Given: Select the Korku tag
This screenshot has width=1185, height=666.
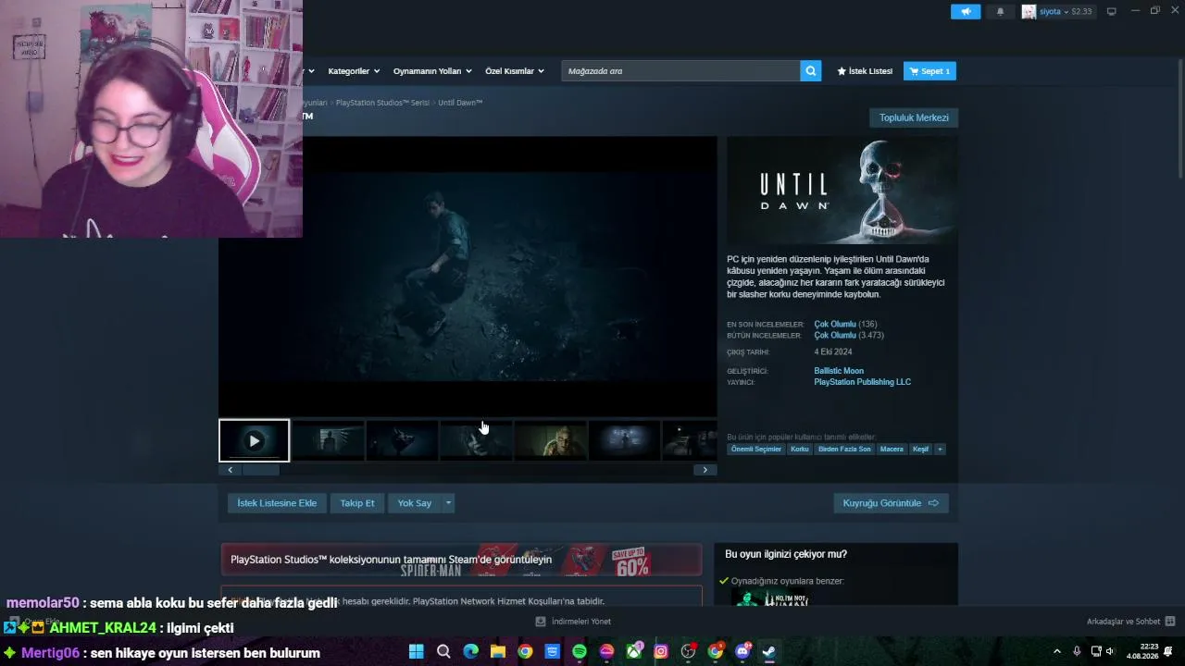Looking at the screenshot, I should [800, 450].
